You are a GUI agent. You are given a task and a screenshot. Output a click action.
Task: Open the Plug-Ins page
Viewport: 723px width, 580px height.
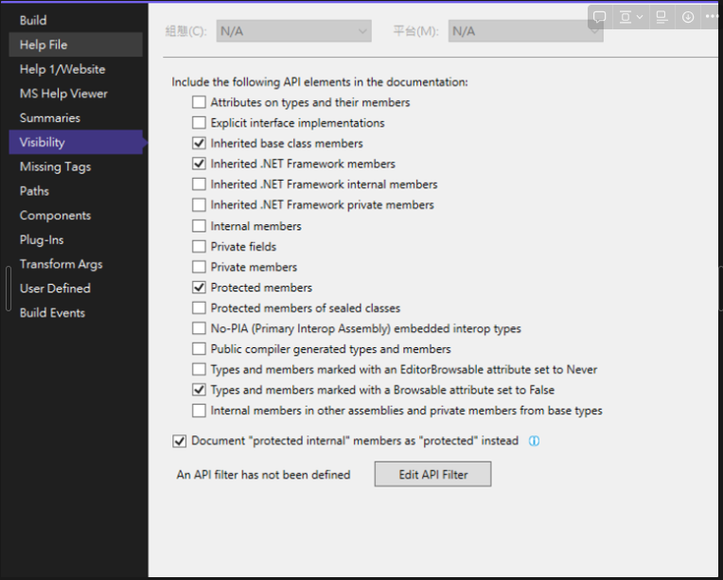click(76, 239)
